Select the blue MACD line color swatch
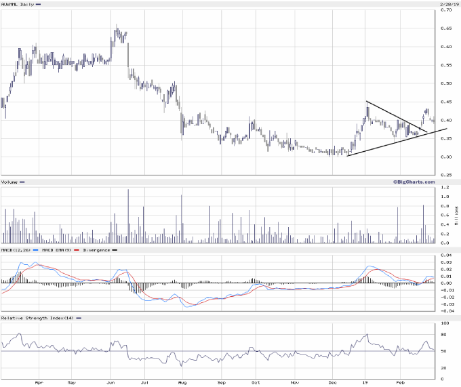This screenshot has width=461, height=387. coord(36,249)
